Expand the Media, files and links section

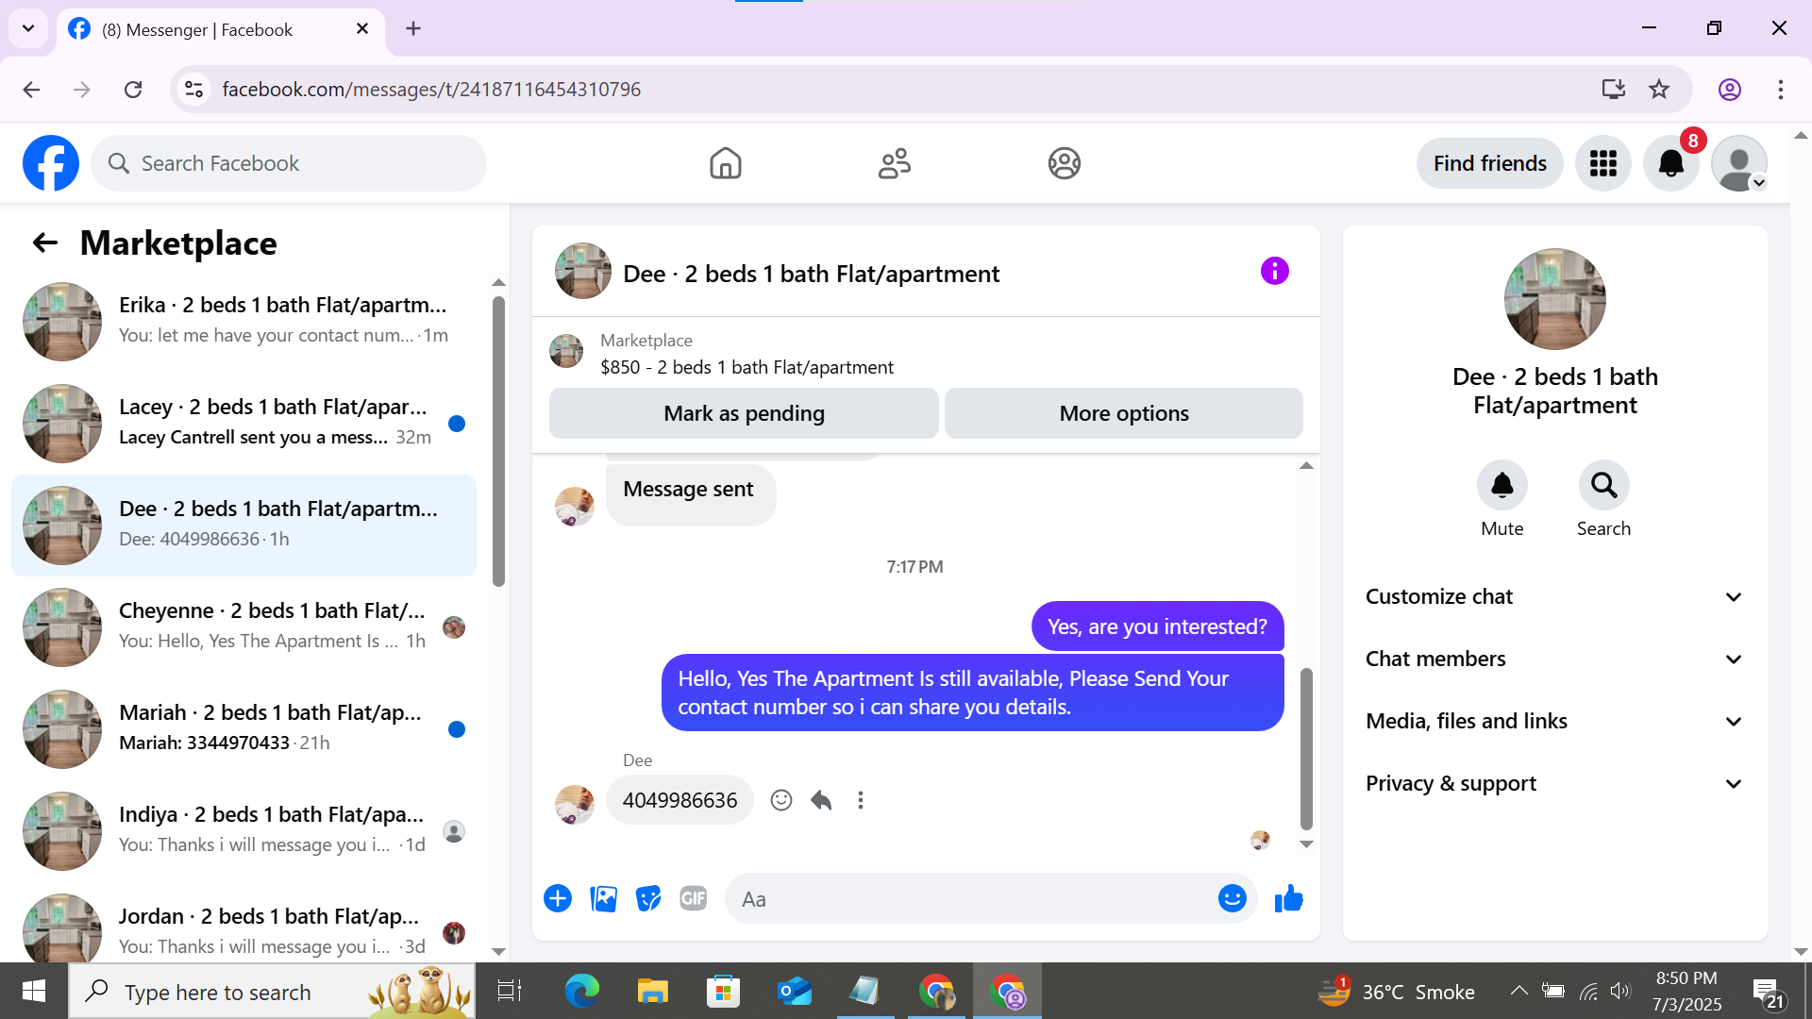1553,721
